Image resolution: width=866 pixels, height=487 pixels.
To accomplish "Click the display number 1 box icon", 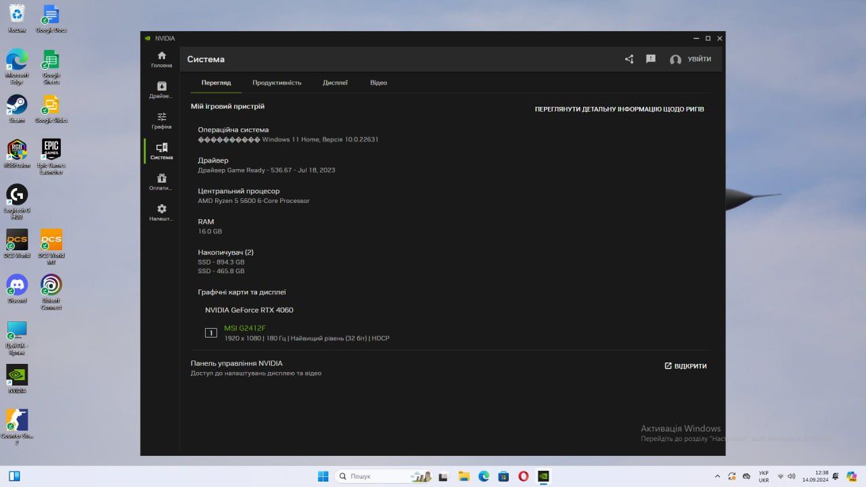I will [x=210, y=332].
